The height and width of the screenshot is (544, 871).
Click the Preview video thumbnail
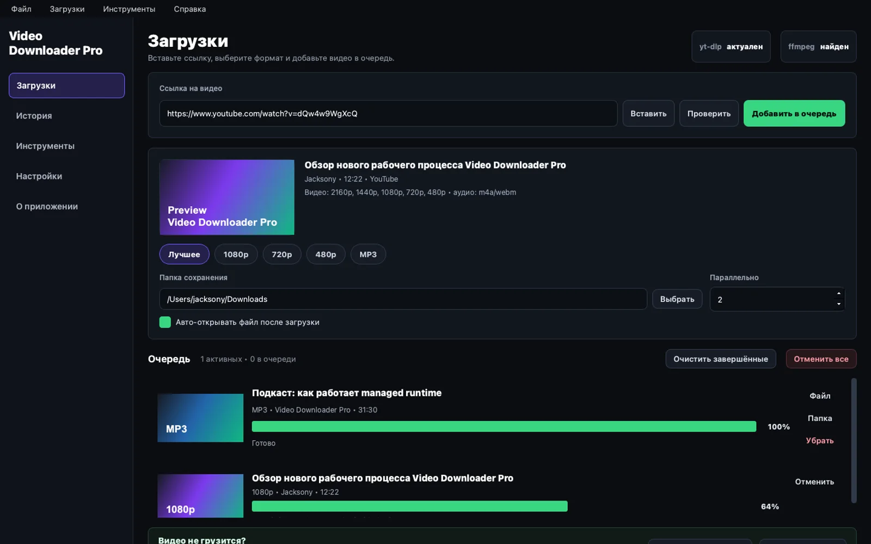(x=226, y=197)
